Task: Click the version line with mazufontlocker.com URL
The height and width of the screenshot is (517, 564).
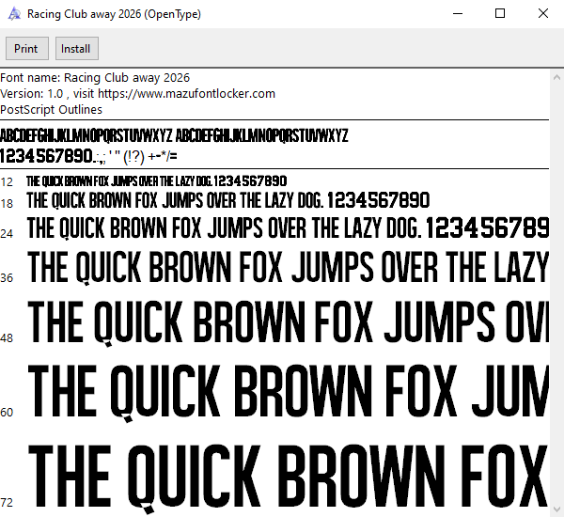Action: [137, 94]
